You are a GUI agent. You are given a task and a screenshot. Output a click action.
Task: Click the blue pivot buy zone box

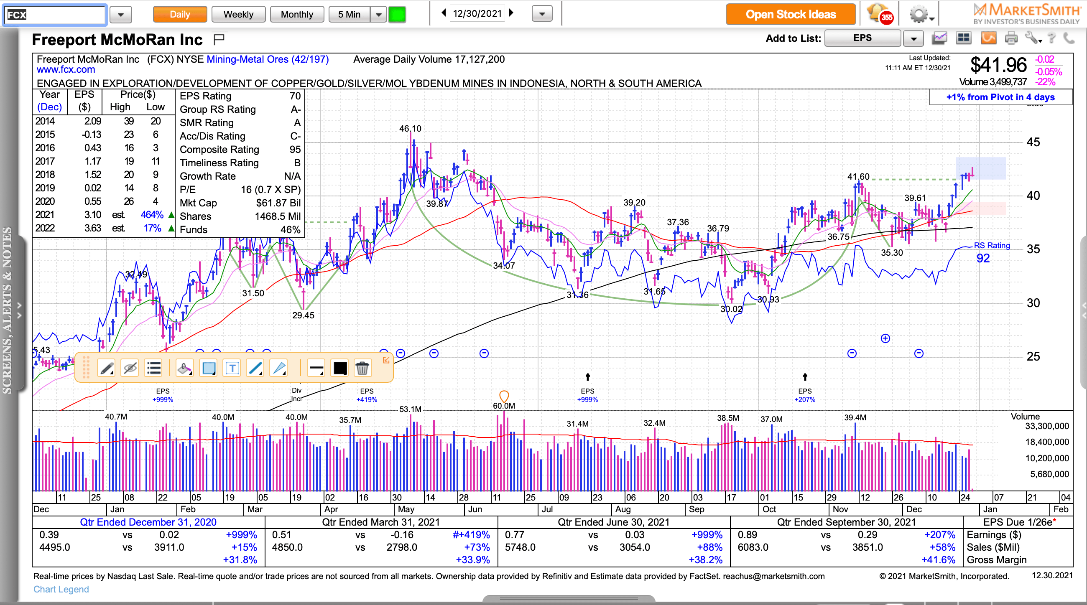pos(981,168)
